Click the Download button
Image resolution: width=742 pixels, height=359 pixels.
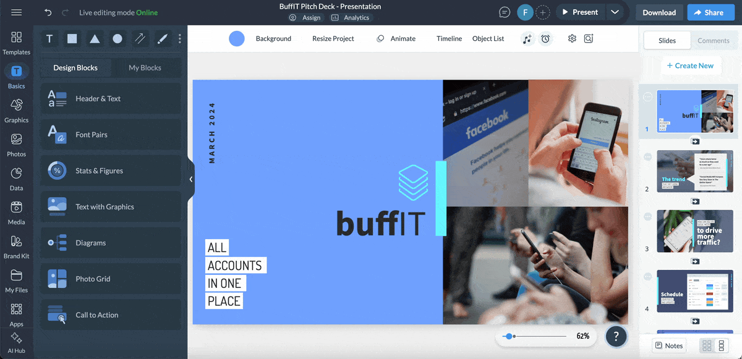click(x=659, y=12)
